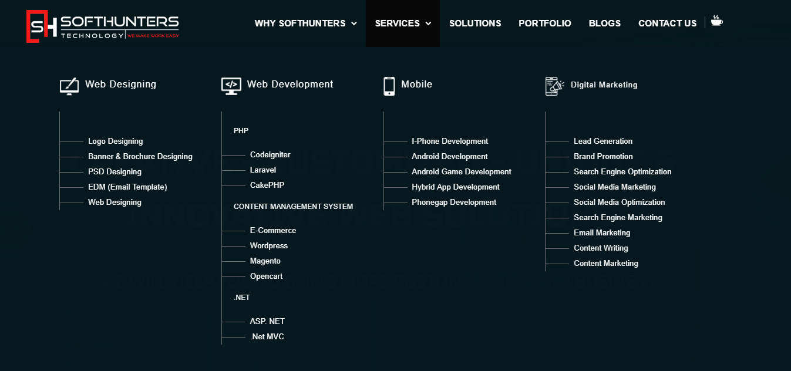Click the Digital Marketing megaphone icon
The height and width of the screenshot is (371, 791).
[x=554, y=86]
